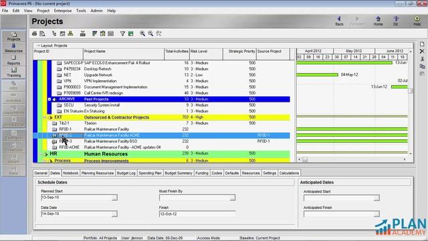Open the Enterprise menu
This screenshot has width=428, height=241.
[x=63, y=11]
